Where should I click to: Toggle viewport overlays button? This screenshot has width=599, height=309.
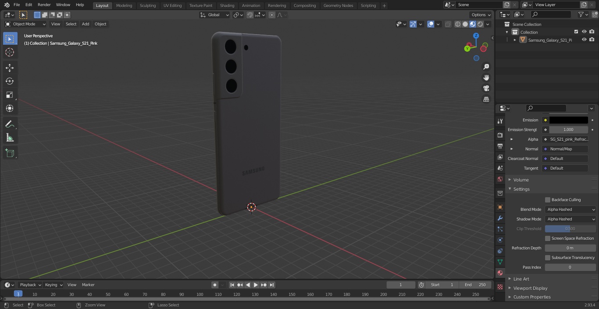(431, 24)
